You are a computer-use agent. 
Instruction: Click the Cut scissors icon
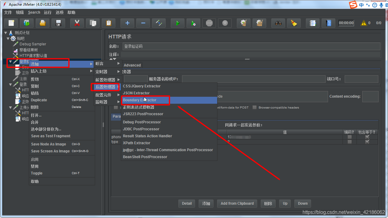pos(77,23)
